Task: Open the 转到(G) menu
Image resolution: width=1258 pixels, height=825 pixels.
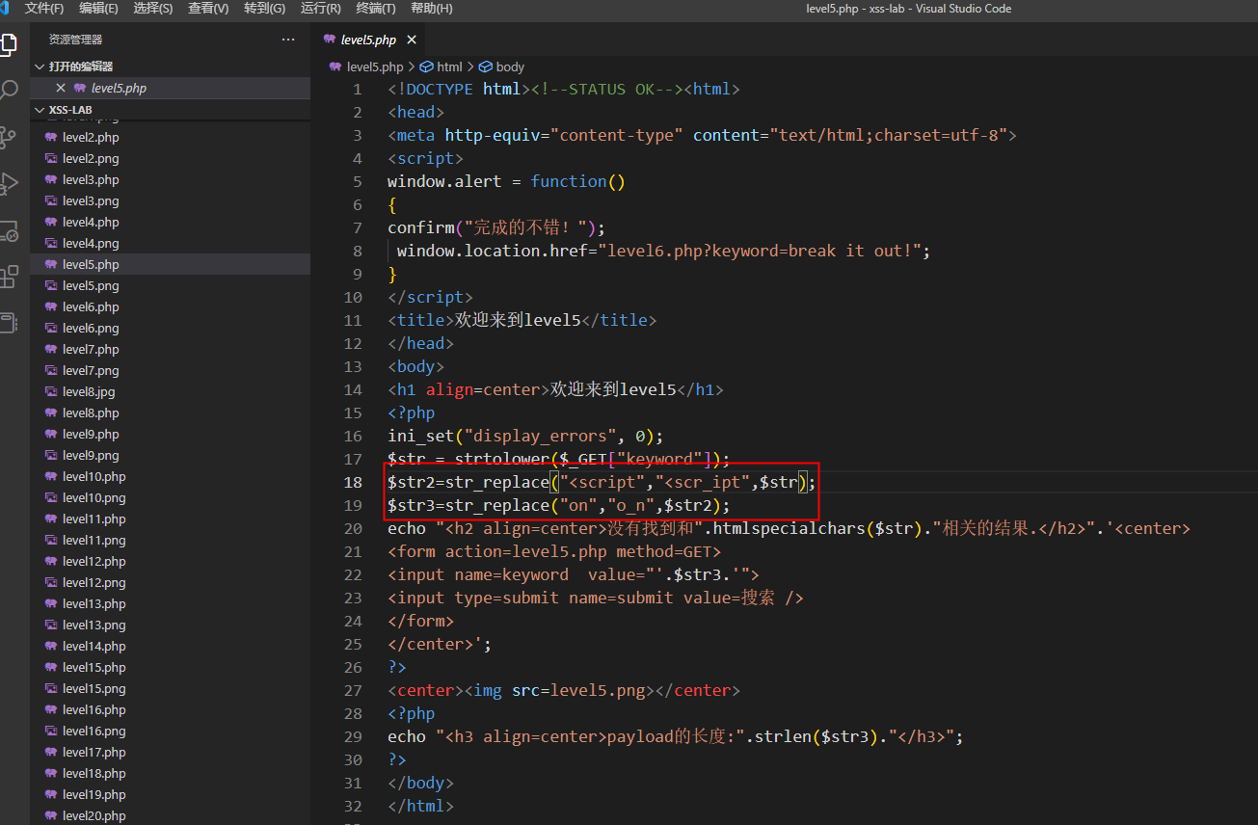Action: (x=265, y=9)
